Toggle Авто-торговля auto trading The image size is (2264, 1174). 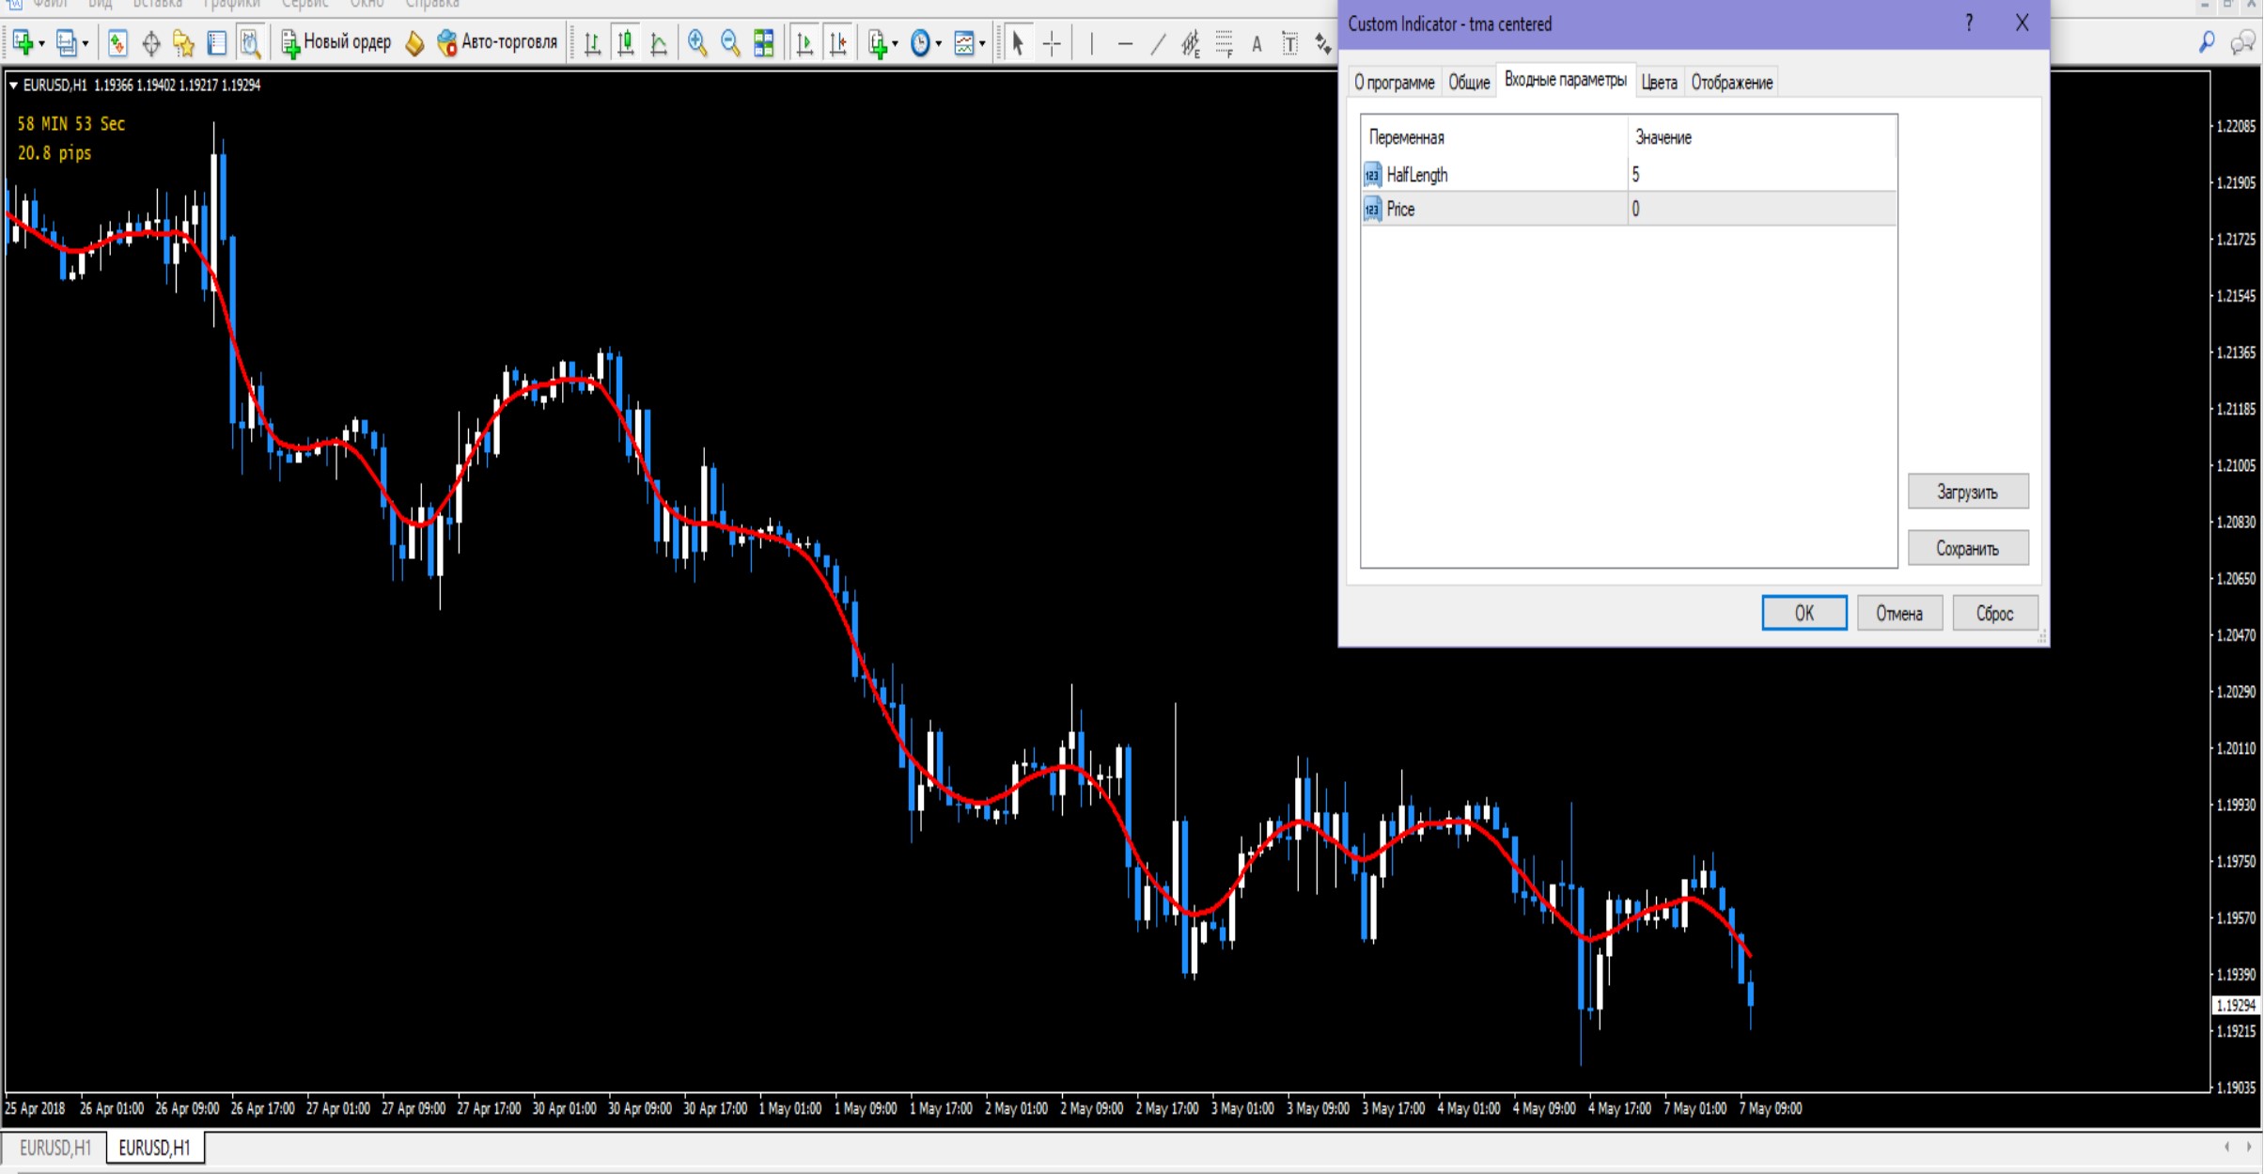coord(498,42)
